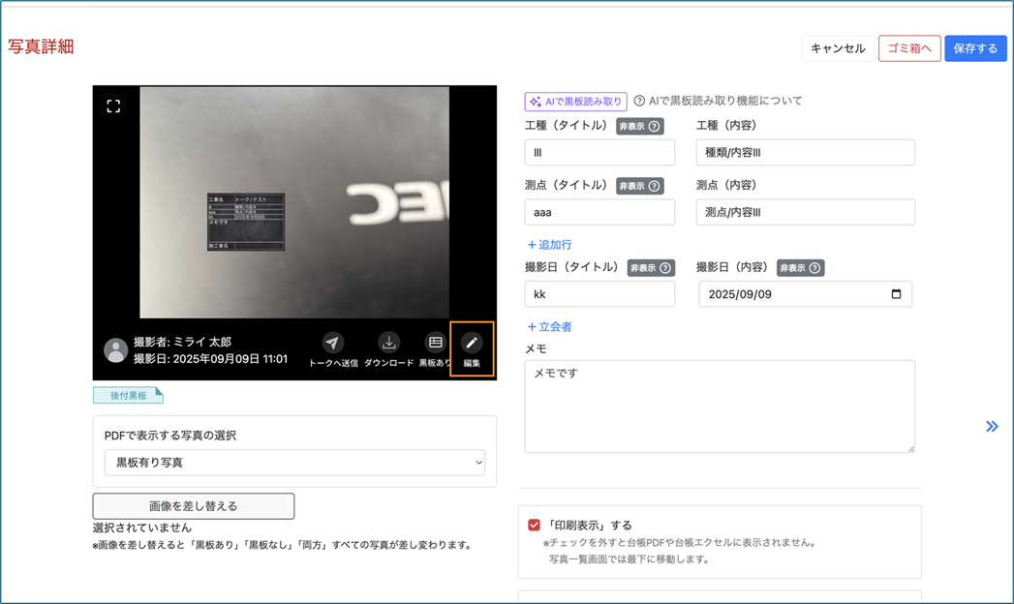Click help icon beside AIで黒板読み取り機能について
The height and width of the screenshot is (604, 1014).
click(639, 101)
